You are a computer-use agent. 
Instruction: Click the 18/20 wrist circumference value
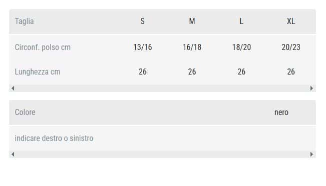[x=241, y=47]
